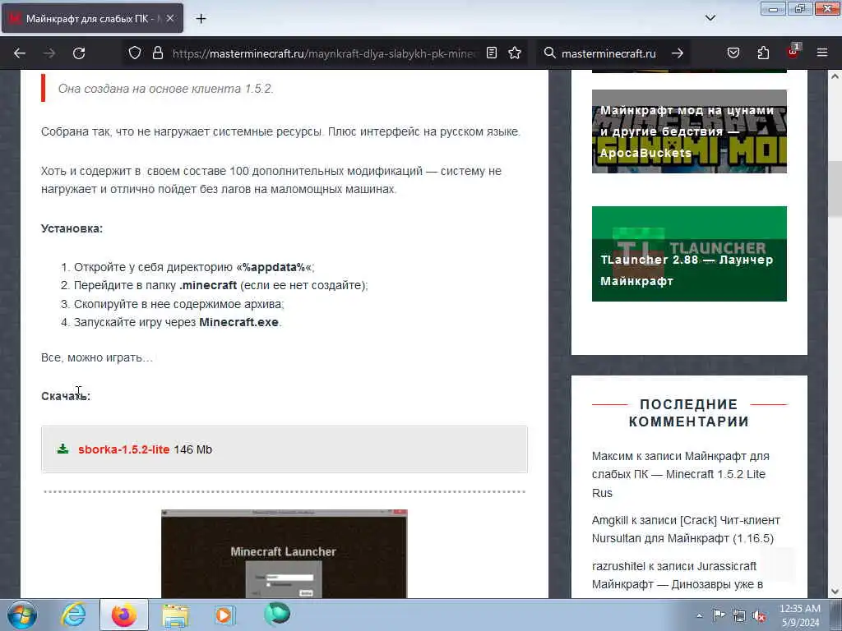Screen dimensions: 842x631
Task: Open the green round taskbar app
Action: [276, 614]
